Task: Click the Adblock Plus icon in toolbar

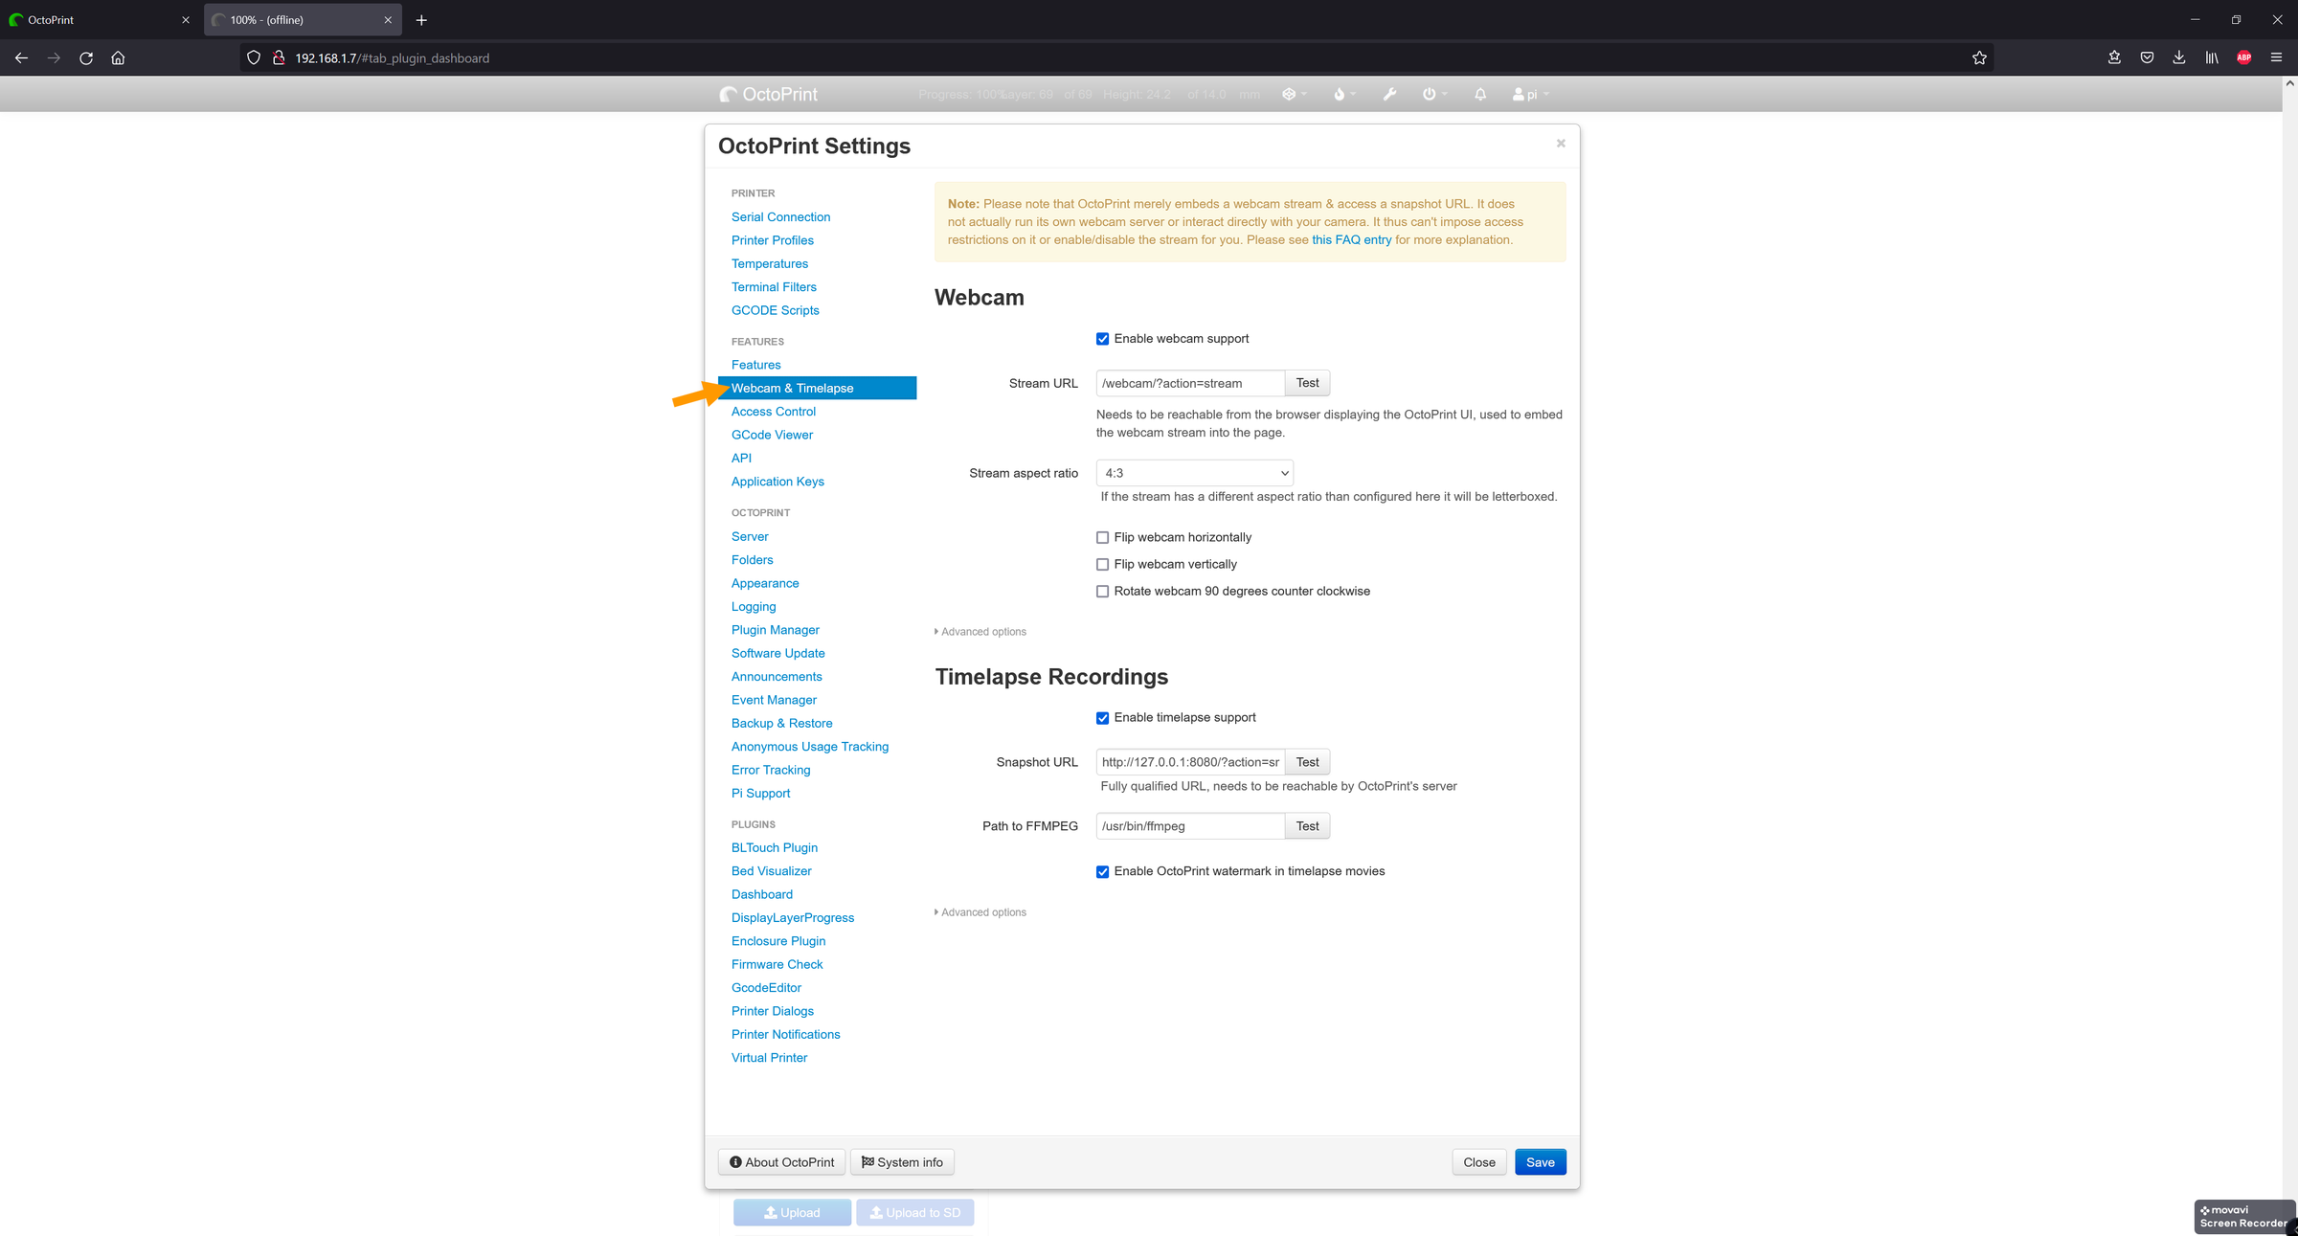Action: click(2243, 57)
